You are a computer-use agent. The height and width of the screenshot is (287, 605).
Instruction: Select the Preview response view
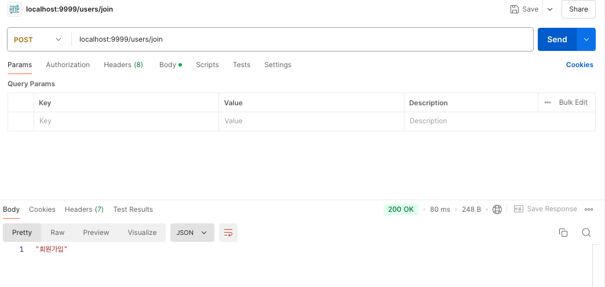tap(96, 233)
